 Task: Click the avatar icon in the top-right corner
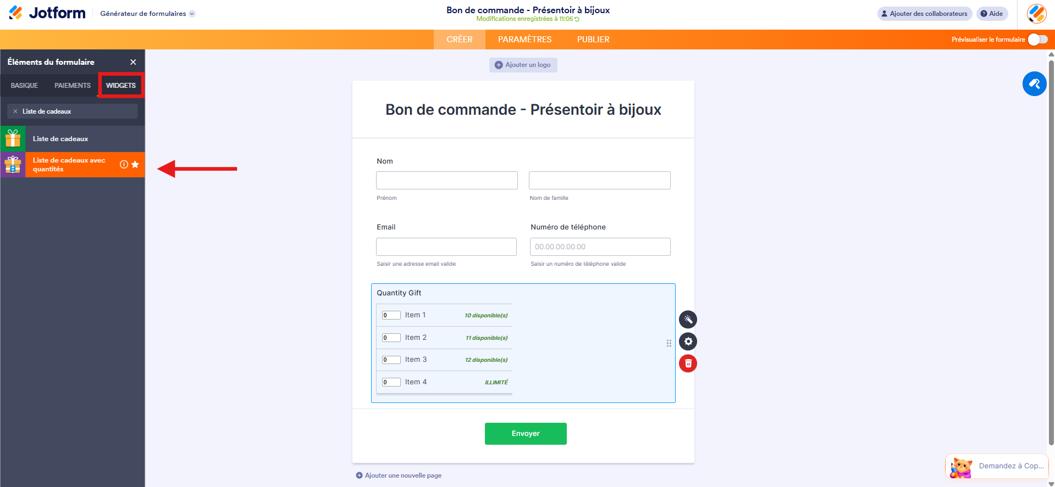1036,14
